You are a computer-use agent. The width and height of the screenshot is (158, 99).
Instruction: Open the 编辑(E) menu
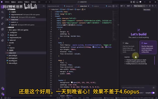13,2
